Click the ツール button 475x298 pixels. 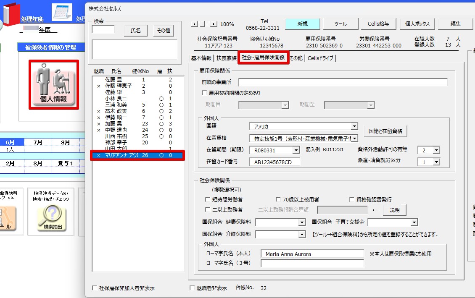(340, 24)
